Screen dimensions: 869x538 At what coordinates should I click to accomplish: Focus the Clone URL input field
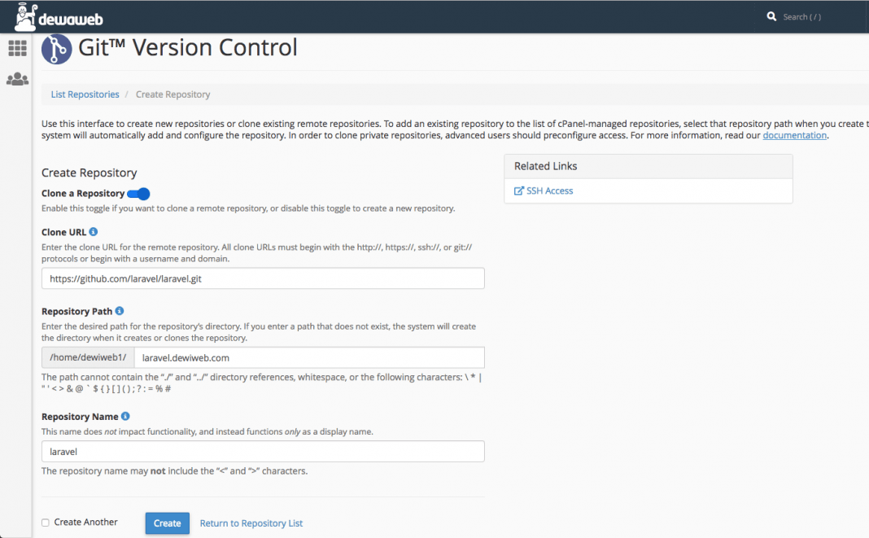click(x=264, y=278)
